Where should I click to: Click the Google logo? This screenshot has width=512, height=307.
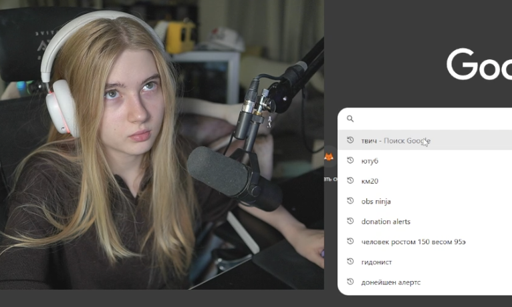pyautogui.click(x=479, y=64)
